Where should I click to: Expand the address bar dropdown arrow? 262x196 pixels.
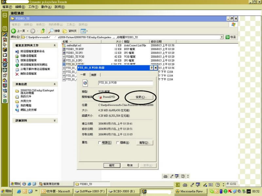(x=222, y=37)
